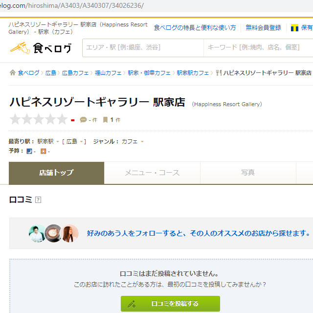Click the home icon in breadcrumb
This screenshot has width=313, height=313.
tap(13, 73)
